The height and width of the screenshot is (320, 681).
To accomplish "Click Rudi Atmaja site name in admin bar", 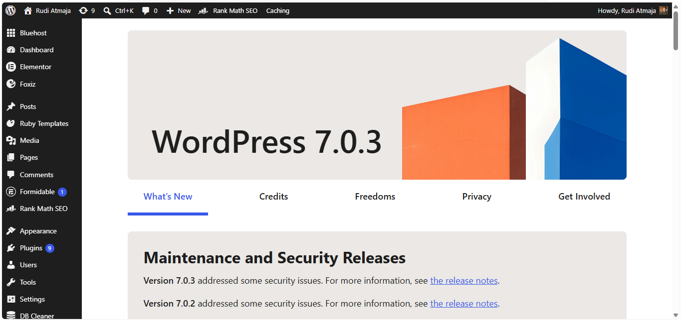I will (53, 10).
